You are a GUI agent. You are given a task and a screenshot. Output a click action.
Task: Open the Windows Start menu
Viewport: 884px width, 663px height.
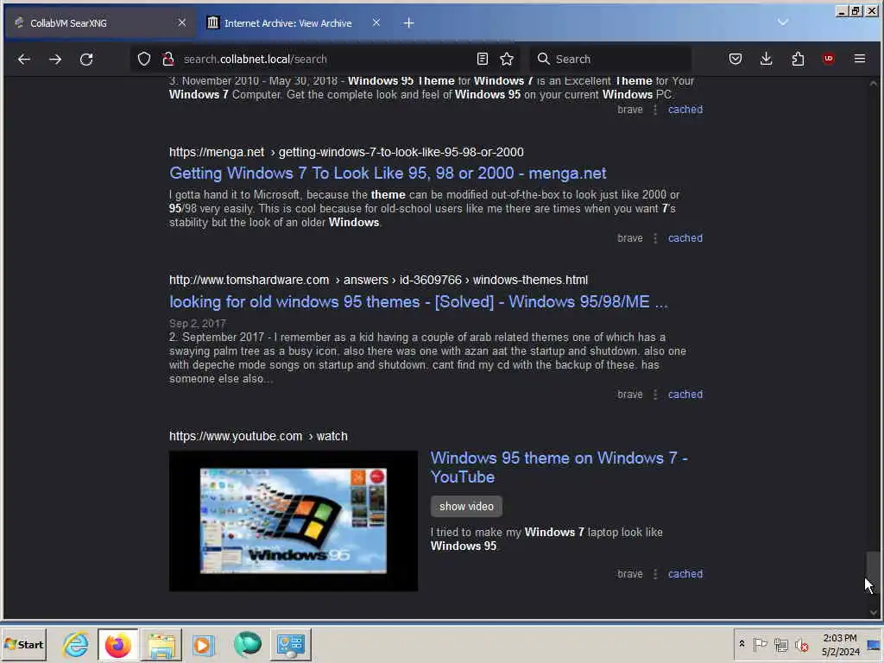(23, 644)
